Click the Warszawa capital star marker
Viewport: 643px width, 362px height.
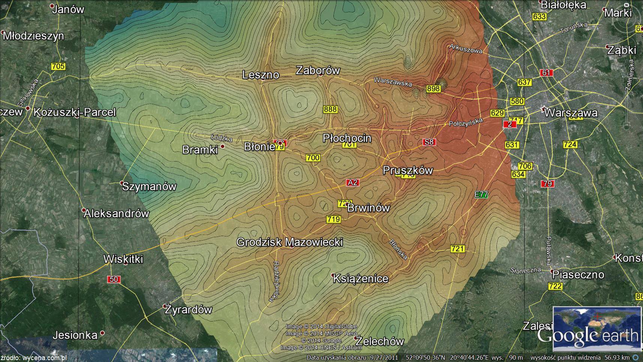[x=543, y=109]
